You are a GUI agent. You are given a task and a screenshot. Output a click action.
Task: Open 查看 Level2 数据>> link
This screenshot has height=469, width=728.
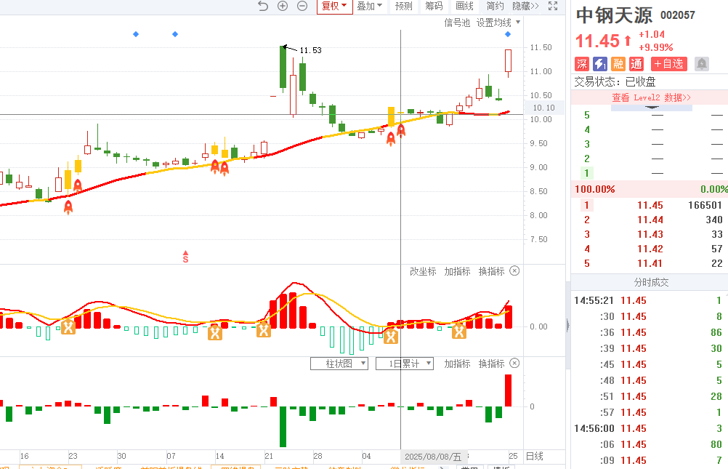point(651,97)
